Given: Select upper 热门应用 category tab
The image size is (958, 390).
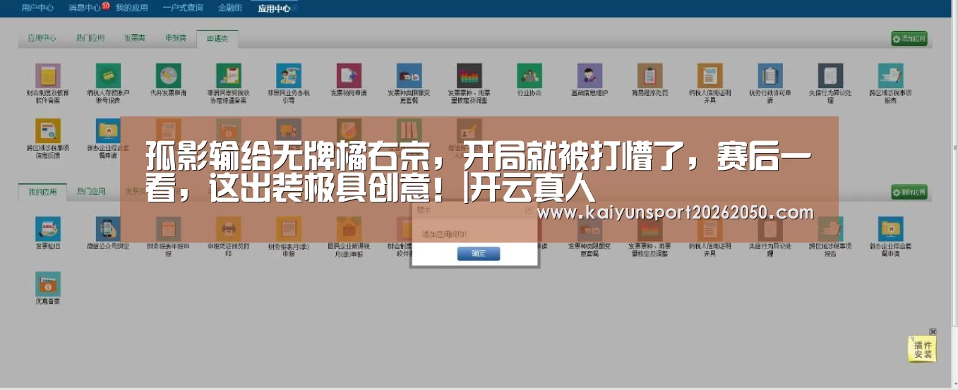Looking at the screenshot, I should pyautogui.click(x=90, y=38).
